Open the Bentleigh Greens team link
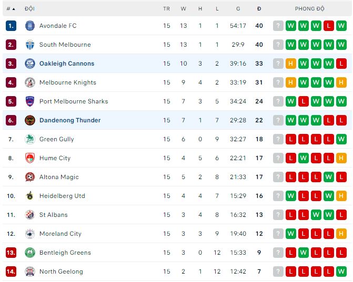Screen dimensions: 353x282 pos(65,253)
